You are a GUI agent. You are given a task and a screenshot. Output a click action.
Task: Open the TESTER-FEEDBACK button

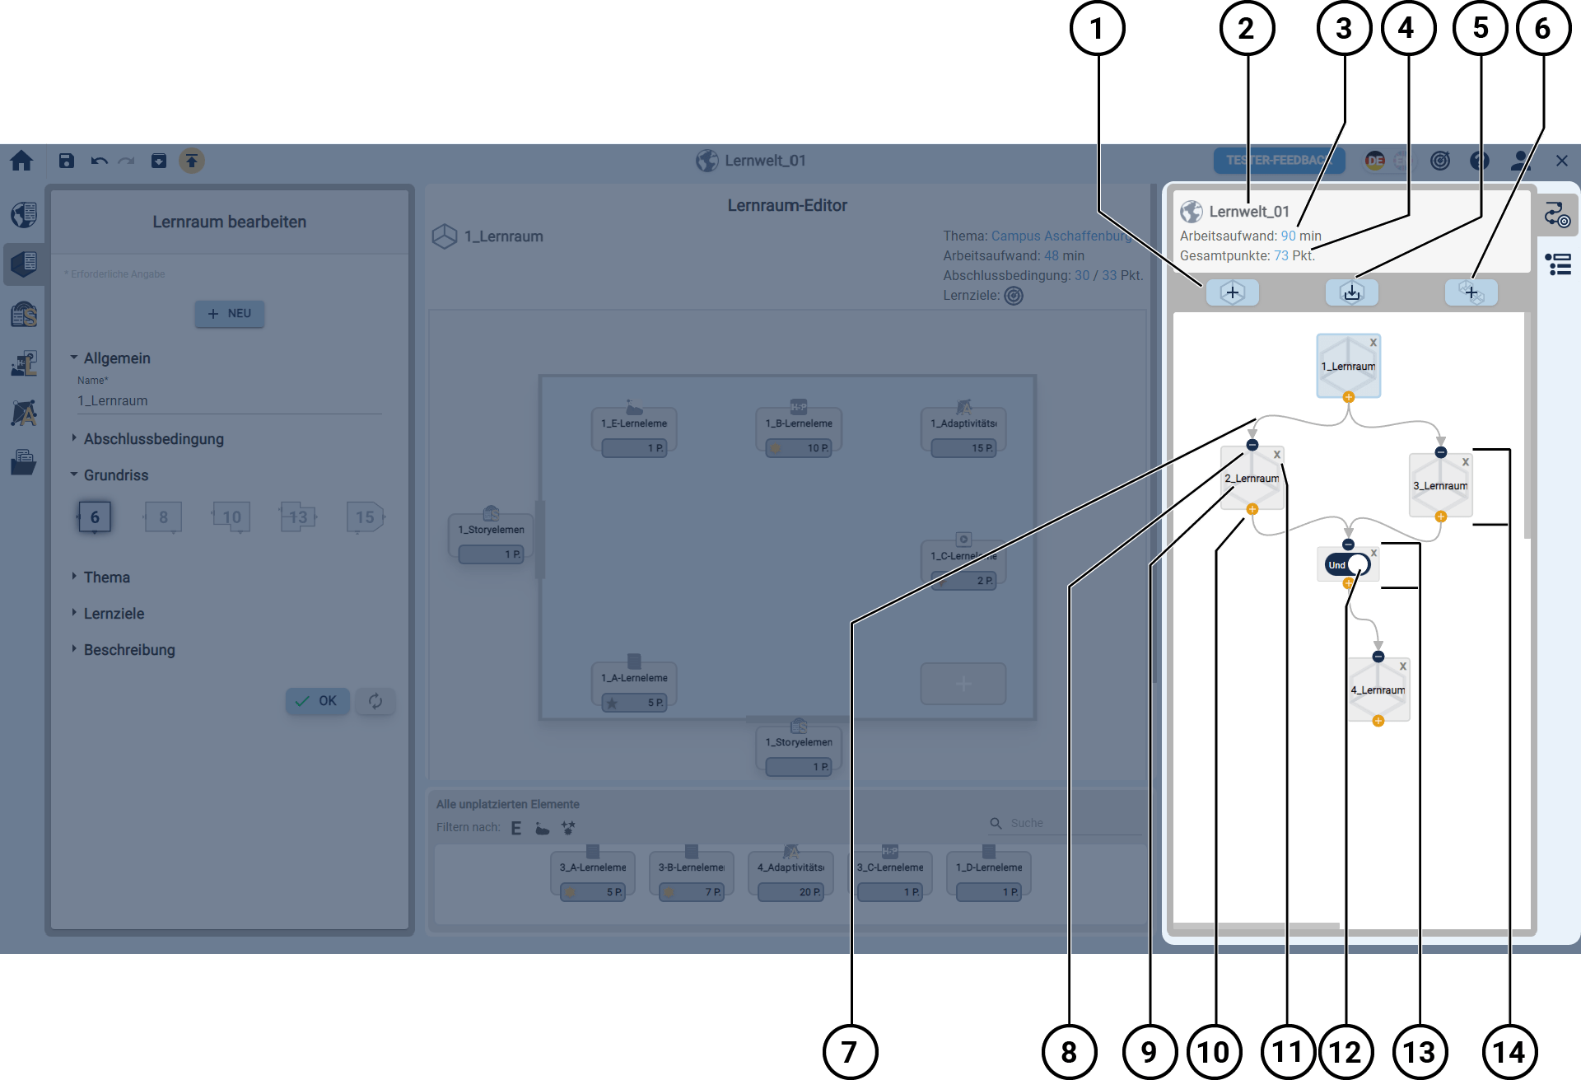(1279, 161)
